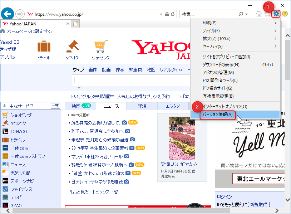Image resolution: width=291 pixels, height=214 pixels.
Task: Click the 東北エールマーケット banner button
Action: pyautogui.click(x=258, y=179)
